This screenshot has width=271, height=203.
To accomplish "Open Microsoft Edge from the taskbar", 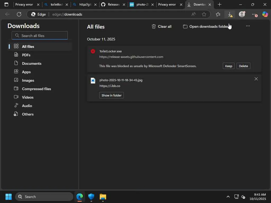I will click(80, 197).
